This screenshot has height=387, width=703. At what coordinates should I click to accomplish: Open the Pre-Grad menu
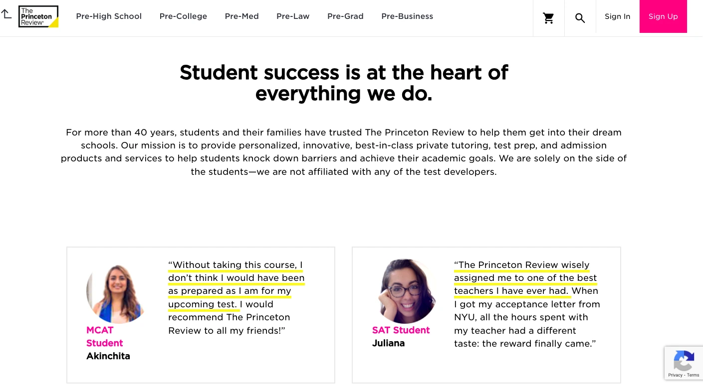pos(345,16)
